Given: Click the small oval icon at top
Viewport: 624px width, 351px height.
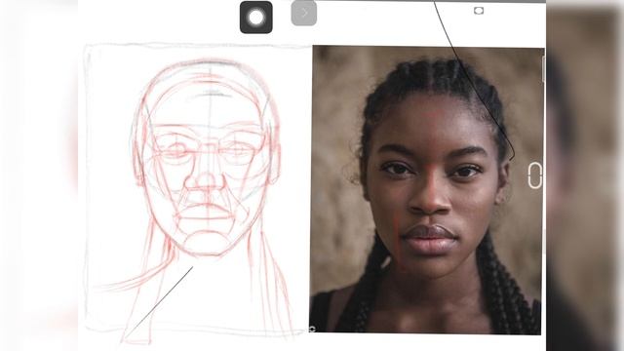Looking at the screenshot, I should [x=479, y=11].
